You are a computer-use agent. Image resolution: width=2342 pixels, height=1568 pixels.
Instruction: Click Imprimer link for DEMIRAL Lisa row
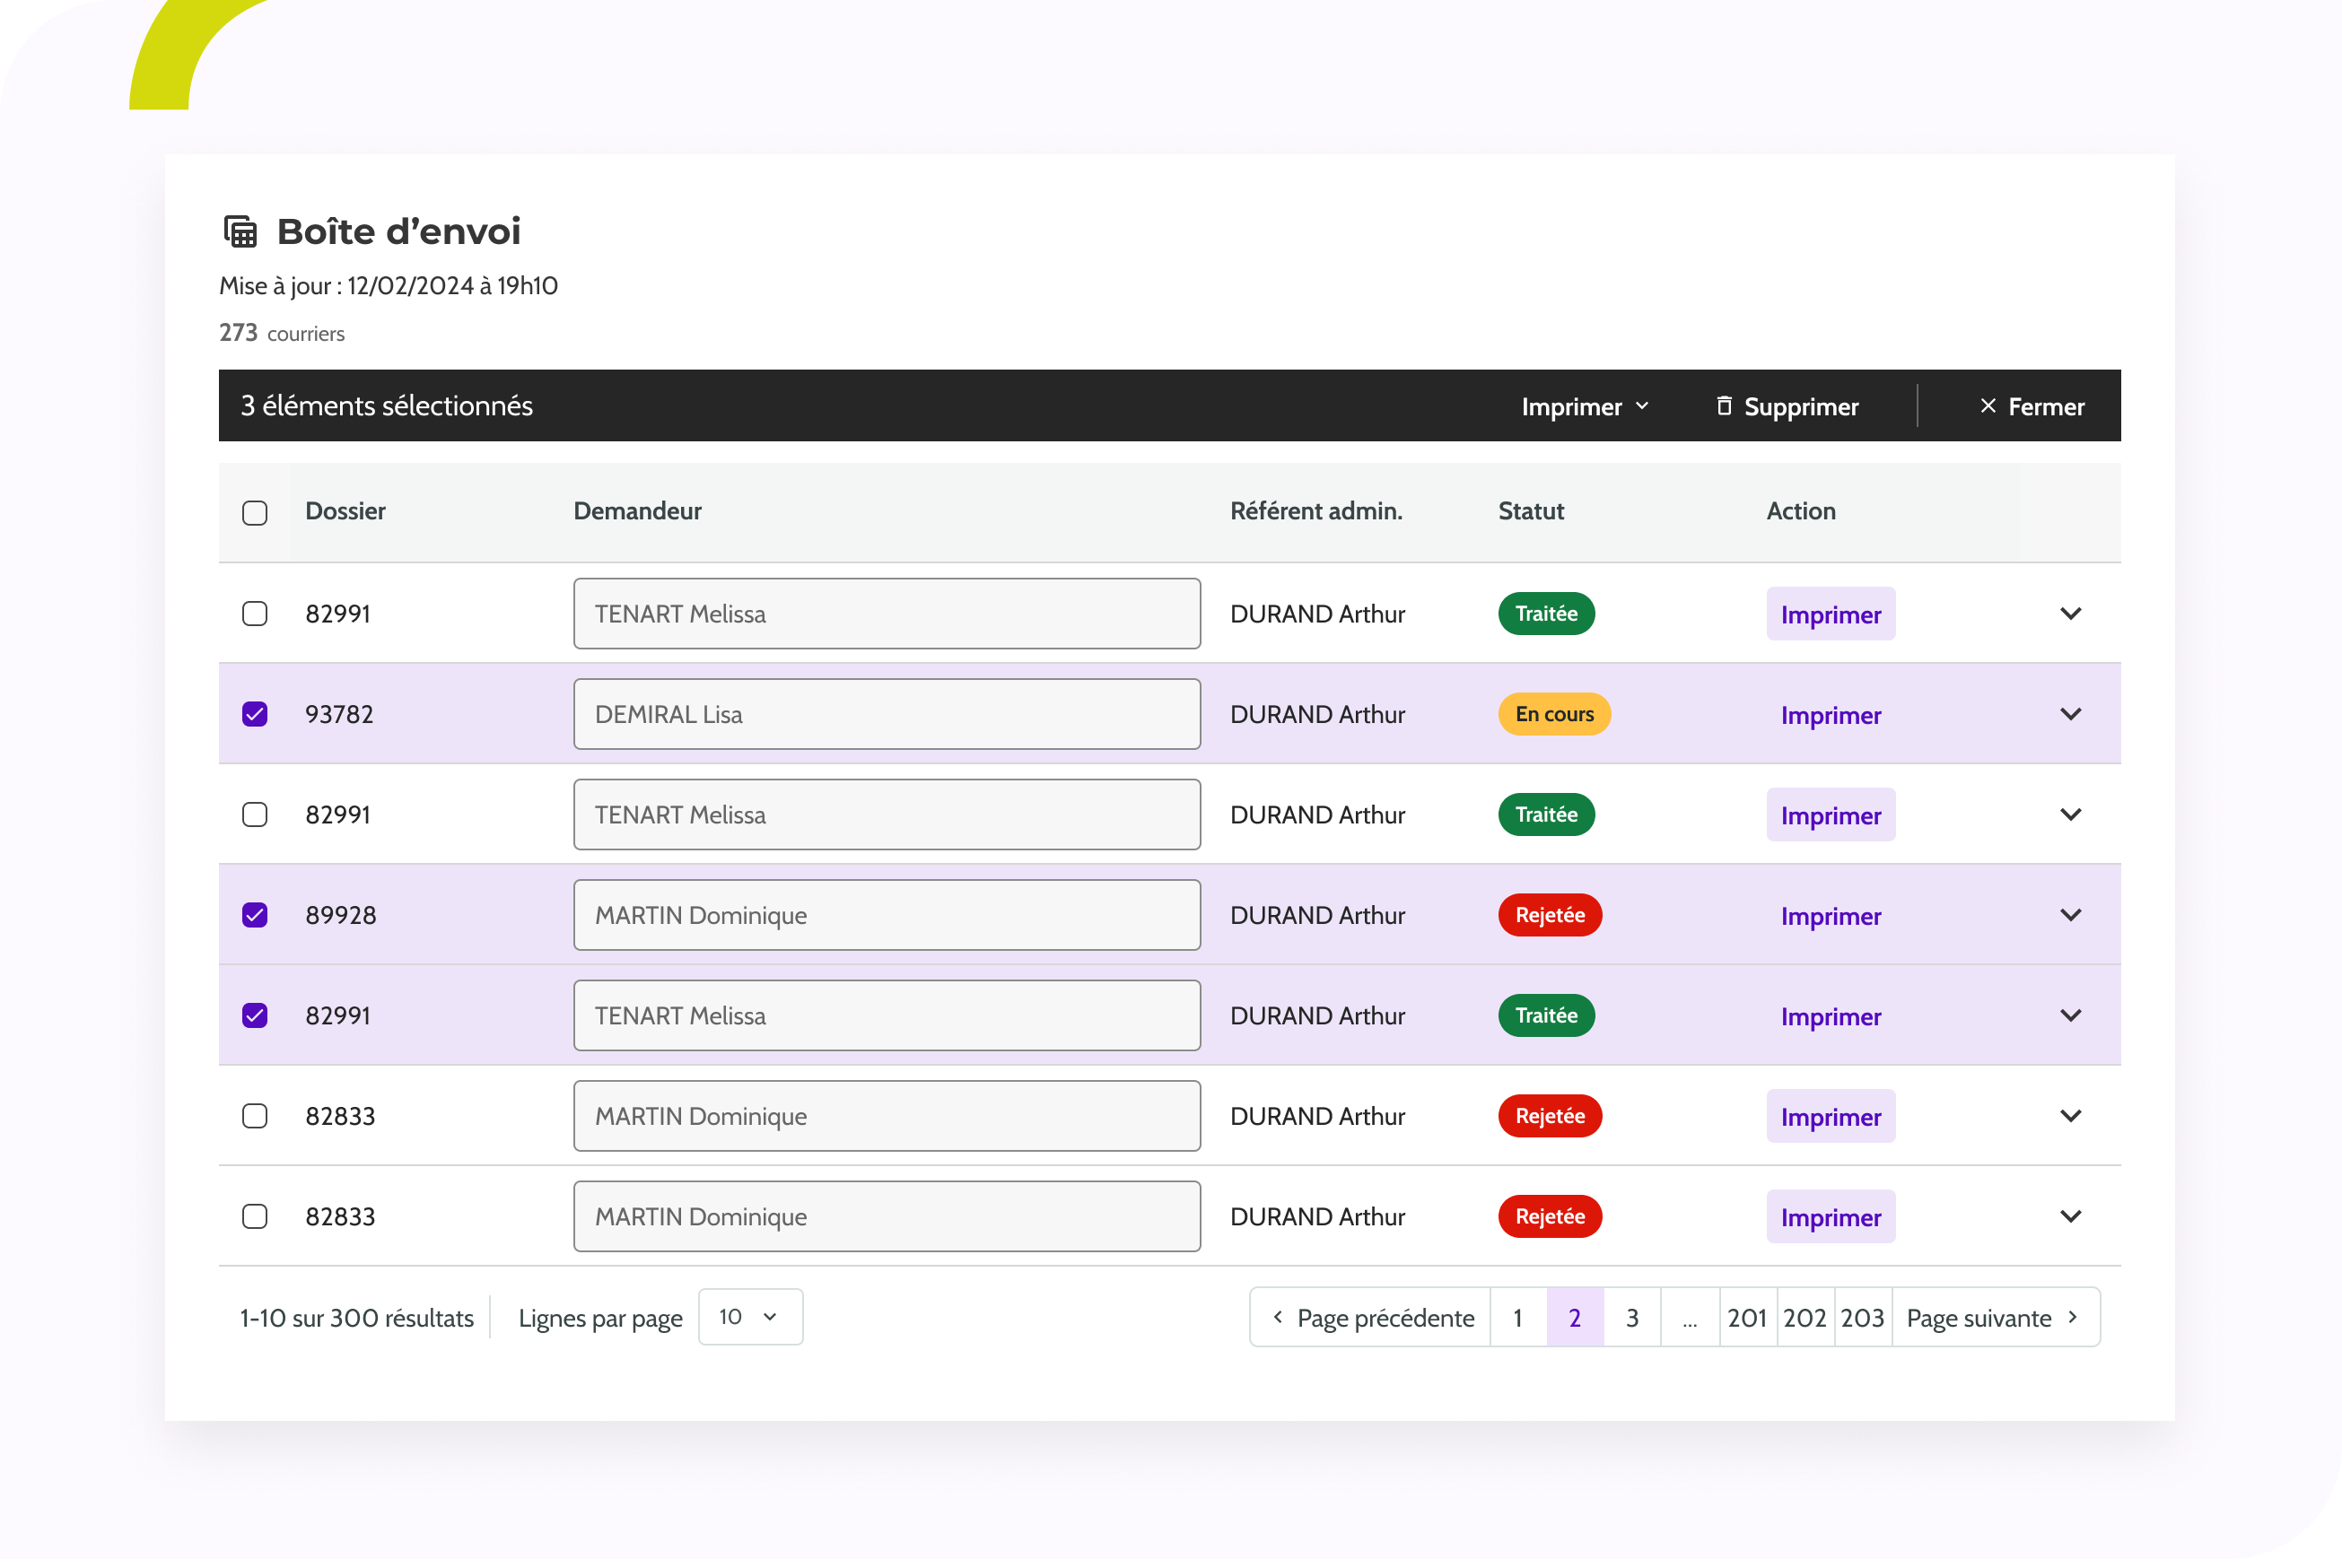coord(1830,715)
